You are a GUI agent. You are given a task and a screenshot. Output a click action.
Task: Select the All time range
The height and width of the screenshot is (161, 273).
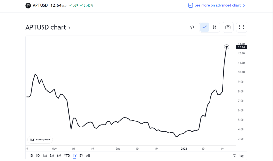click(88, 156)
